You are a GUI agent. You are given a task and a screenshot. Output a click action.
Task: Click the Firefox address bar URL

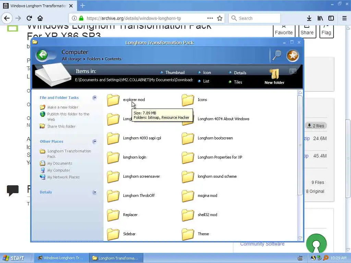134,18
